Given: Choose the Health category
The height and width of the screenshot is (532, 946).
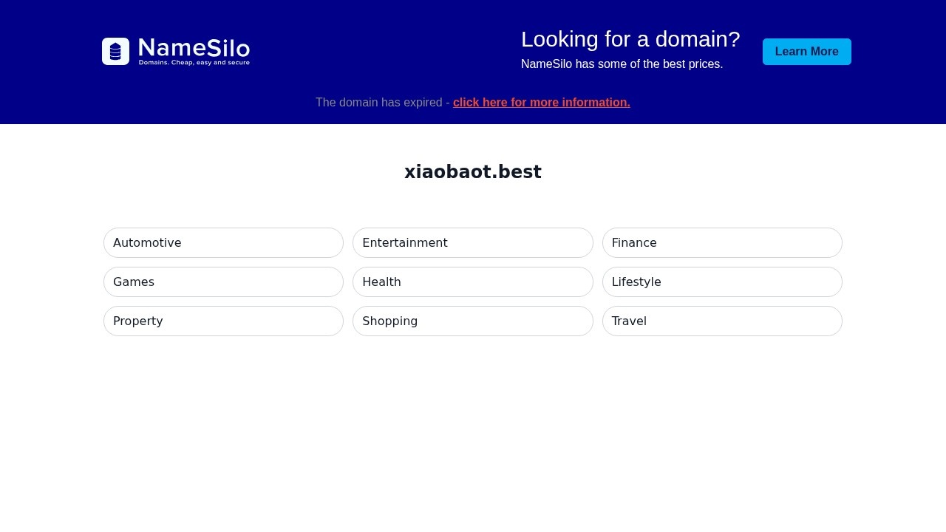Looking at the screenshot, I should 472,282.
